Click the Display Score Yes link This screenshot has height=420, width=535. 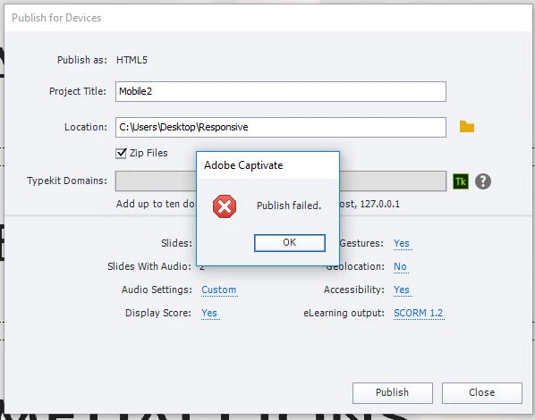pyautogui.click(x=209, y=313)
